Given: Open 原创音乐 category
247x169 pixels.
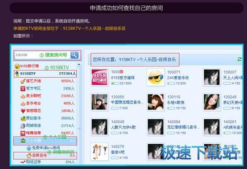Looking at the screenshot, I should click(x=33, y=118).
